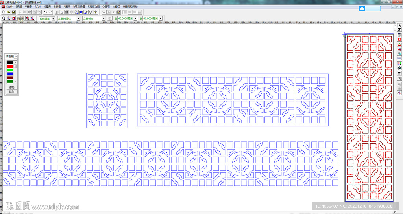Click the print preview magnifier page icon

click(76, 12)
